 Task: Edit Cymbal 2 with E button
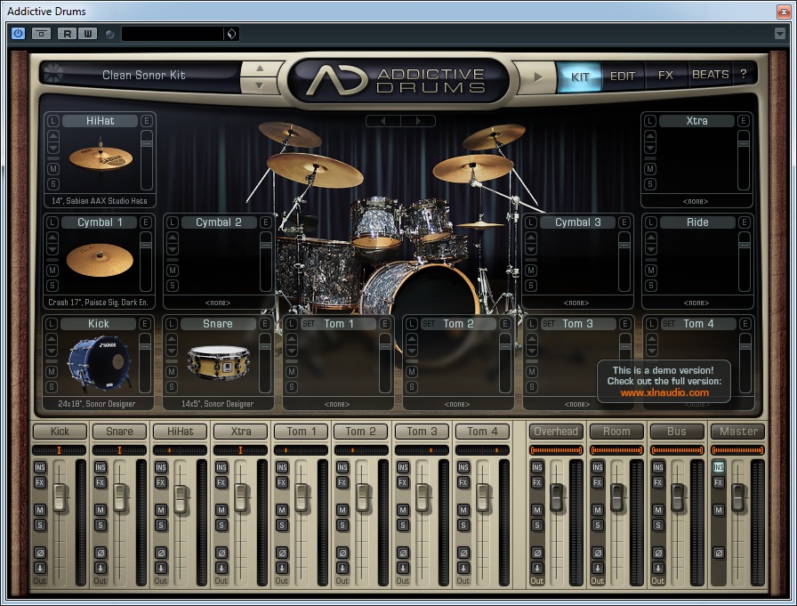tap(265, 222)
